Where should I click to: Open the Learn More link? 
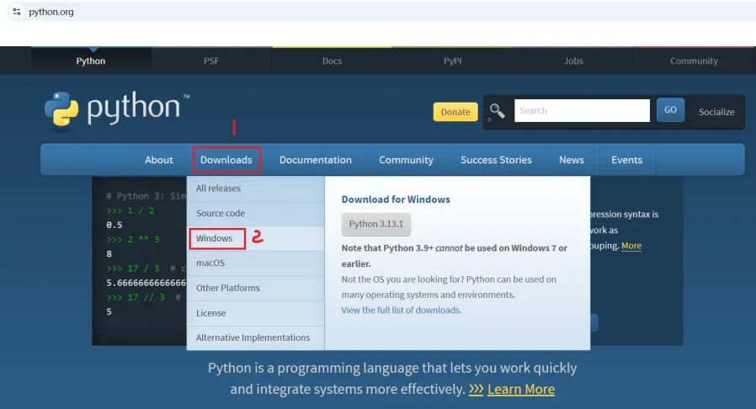pyautogui.click(x=521, y=389)
